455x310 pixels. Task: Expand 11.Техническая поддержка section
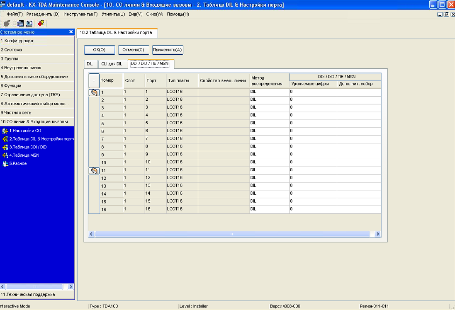click(x=37, y=294)
